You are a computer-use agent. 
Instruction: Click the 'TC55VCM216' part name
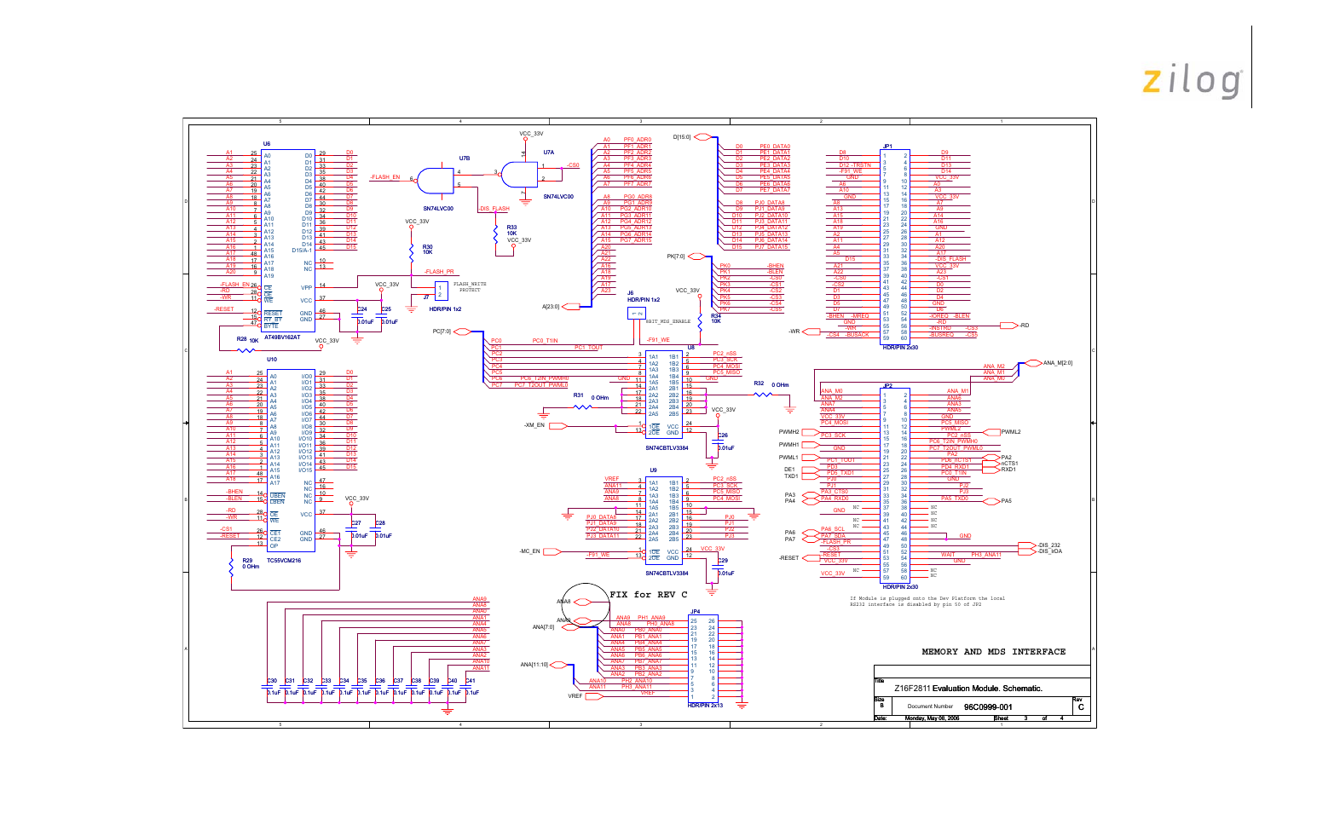coord(284,560)
